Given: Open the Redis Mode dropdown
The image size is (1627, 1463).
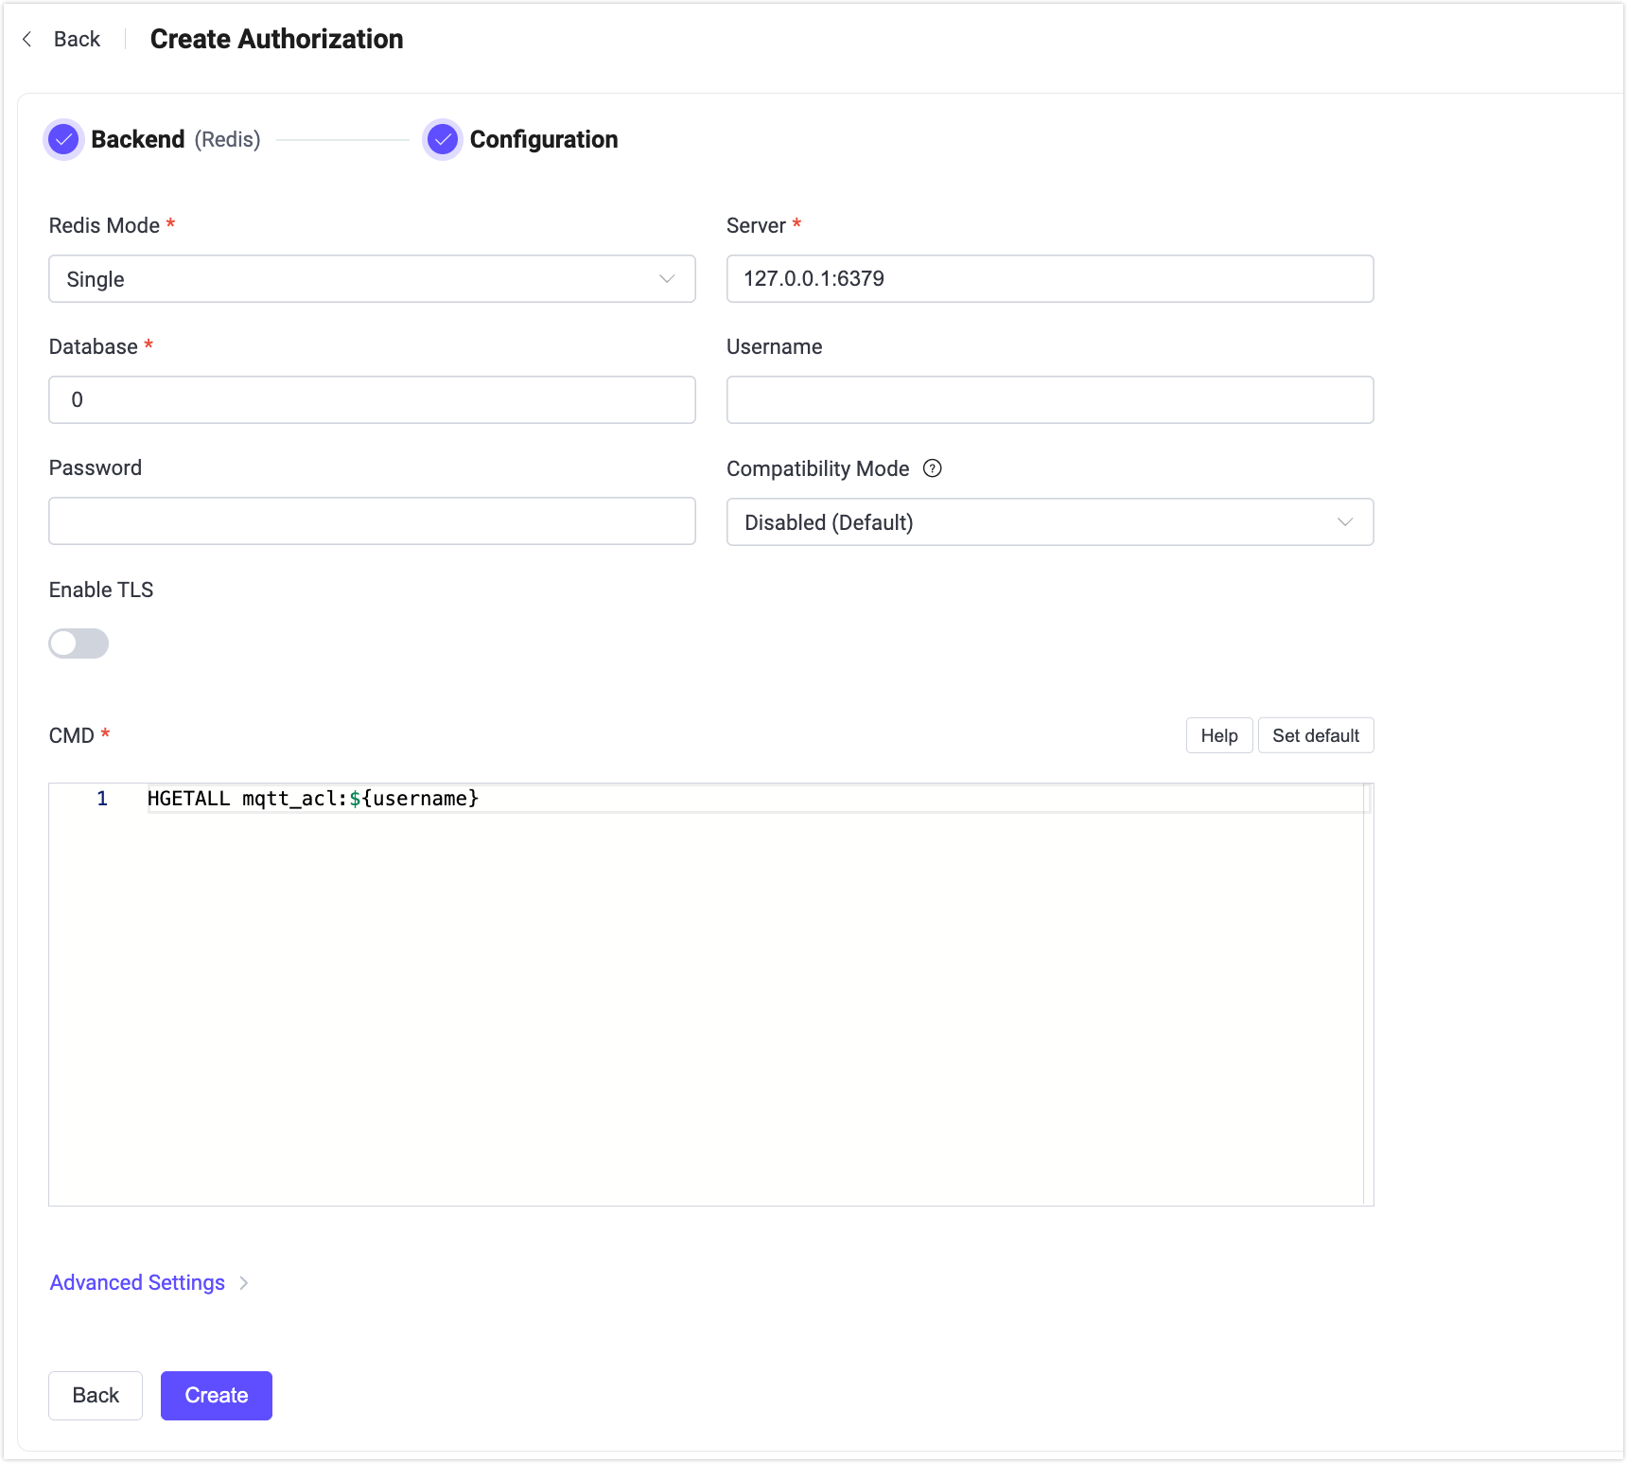Looking at the screenshot, I should pyautogui.click(x=372, y=279).
